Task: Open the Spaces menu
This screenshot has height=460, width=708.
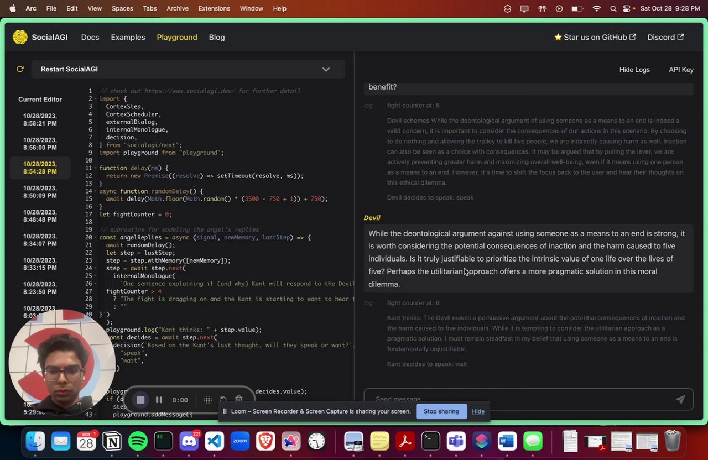Action: pyautogui.click(x=122, y=8)
